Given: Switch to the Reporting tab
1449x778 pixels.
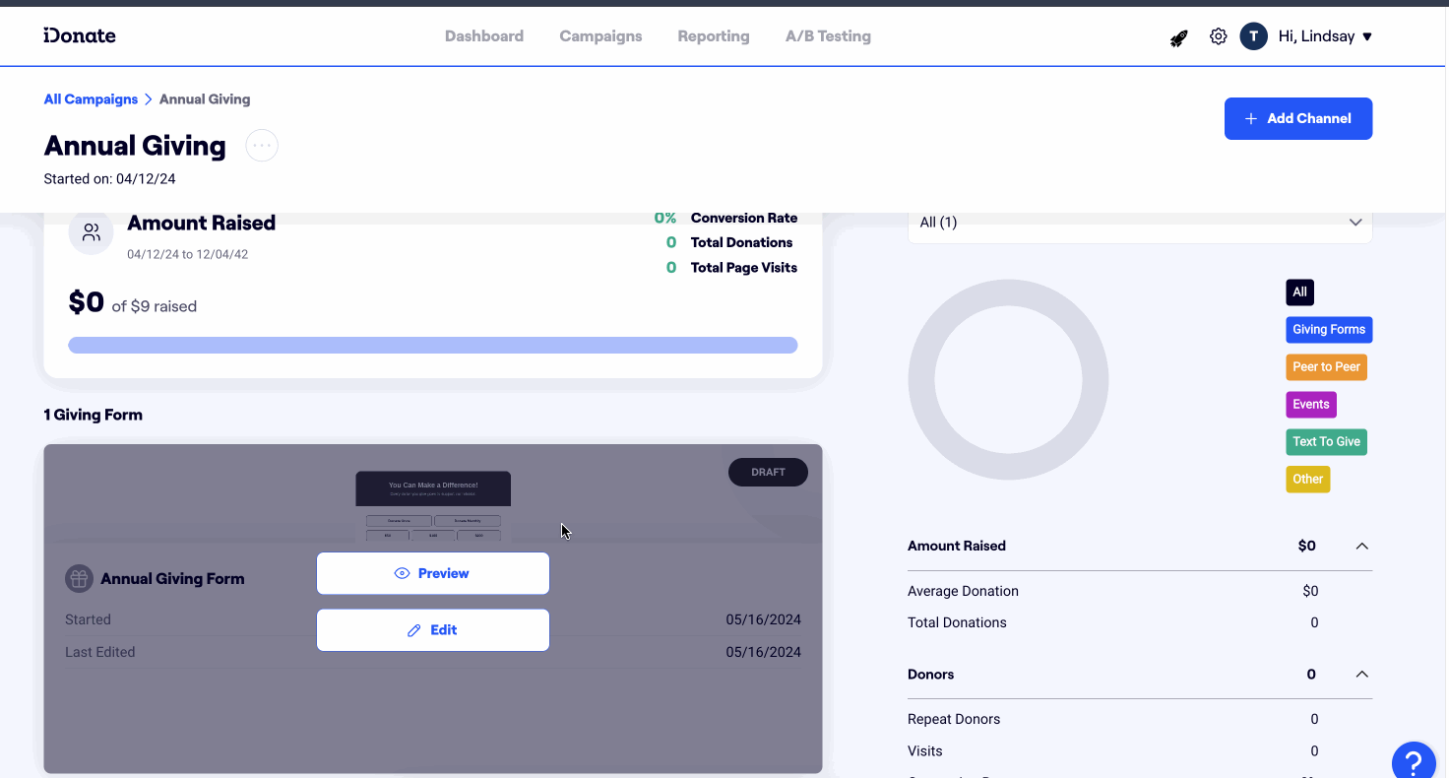Looking at the screenshot, I should [713, 35].
